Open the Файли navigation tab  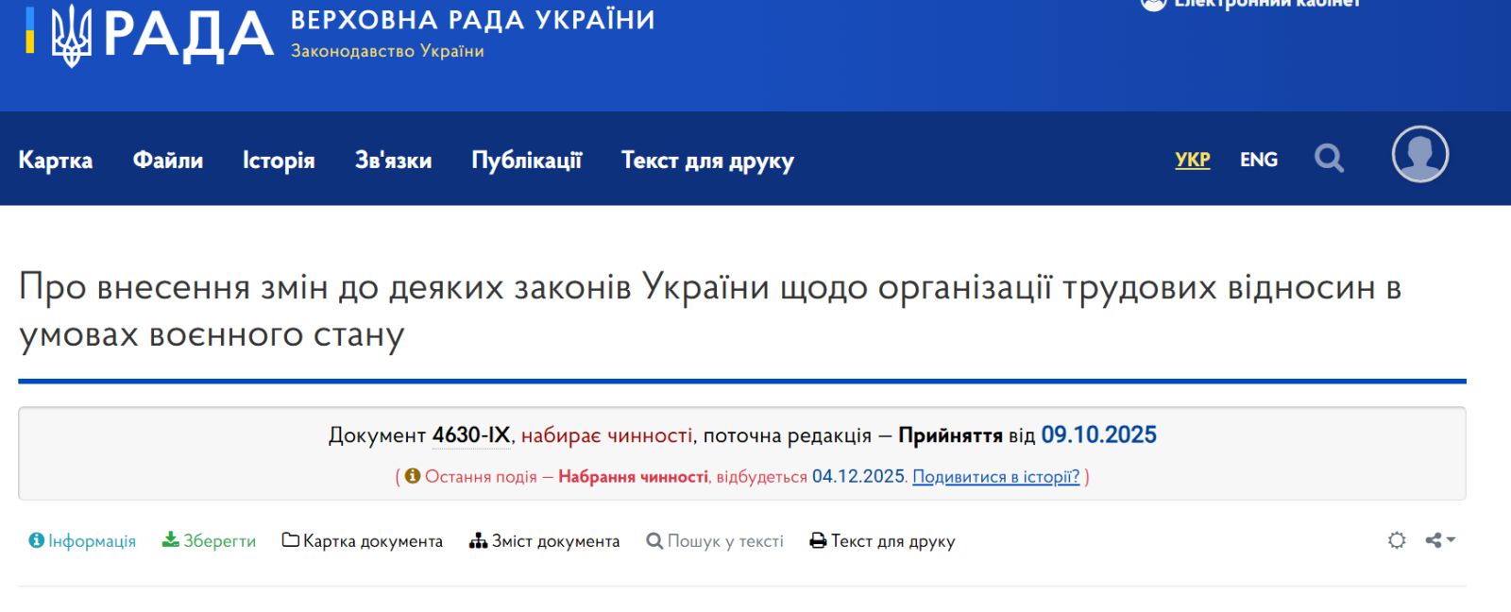click(168, 161)
